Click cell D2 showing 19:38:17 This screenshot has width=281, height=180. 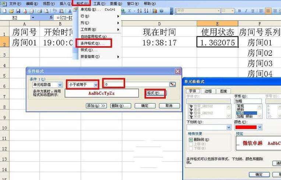click(x=159, y=42)
